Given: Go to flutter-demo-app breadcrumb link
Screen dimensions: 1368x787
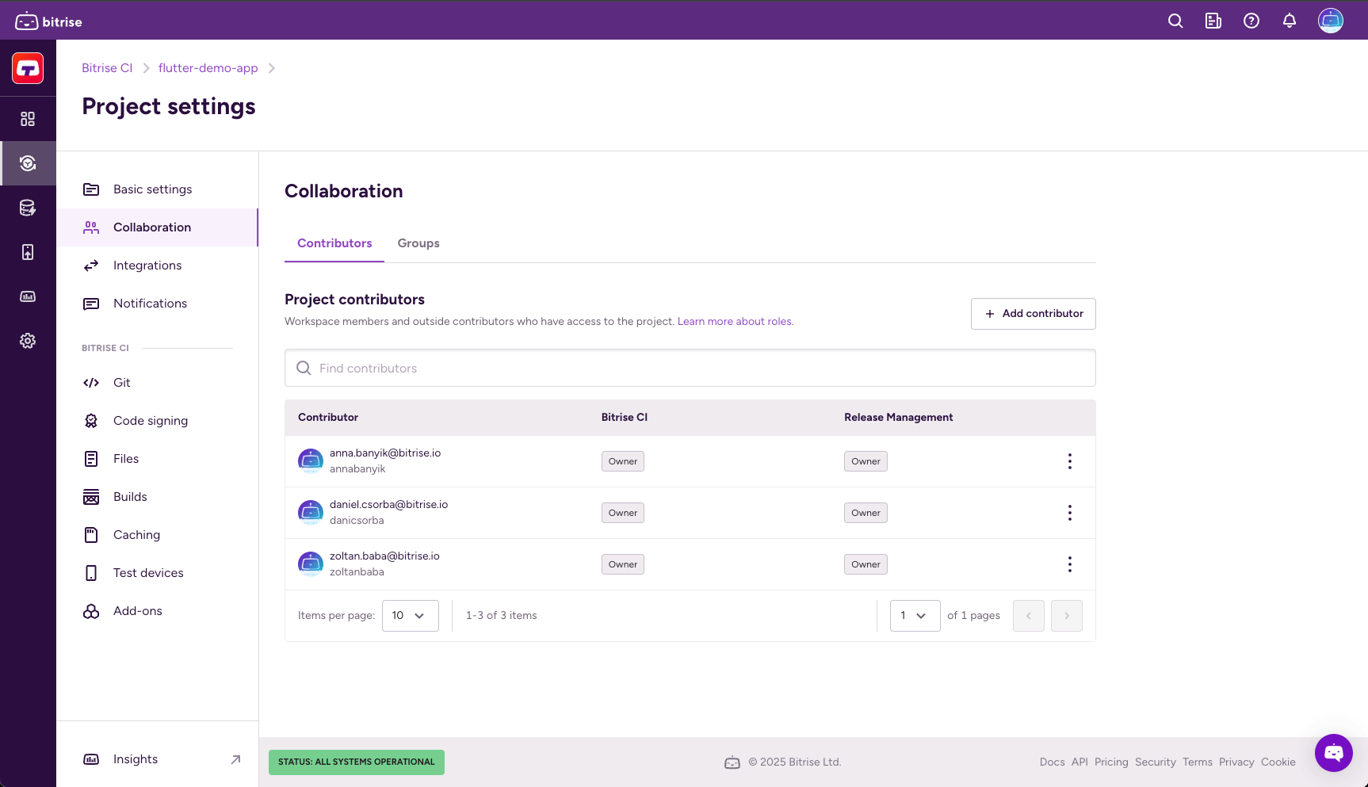Looking at the screenshot, I should [x=208, y=68].
